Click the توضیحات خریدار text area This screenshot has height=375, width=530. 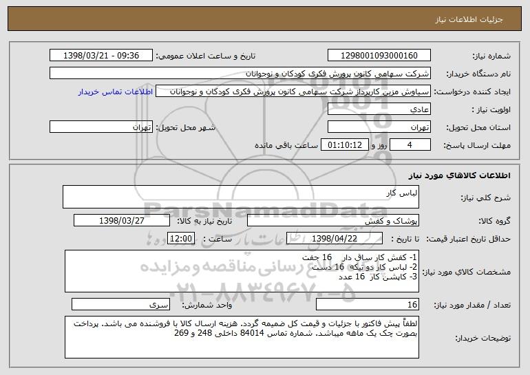242,337
